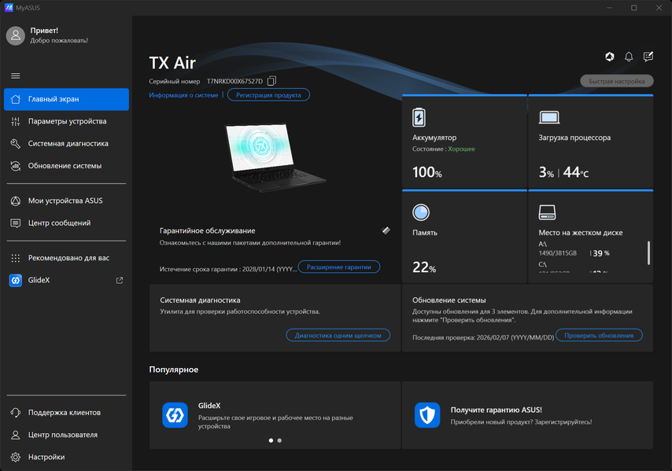Click the shield icon in ASUS warranty card
Viewport: 672px width, 471px height.
click(x=427, y=415)
